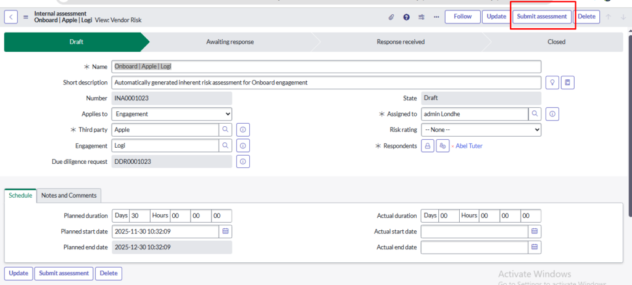Select the Schedule tab

[x=20, y=195]
